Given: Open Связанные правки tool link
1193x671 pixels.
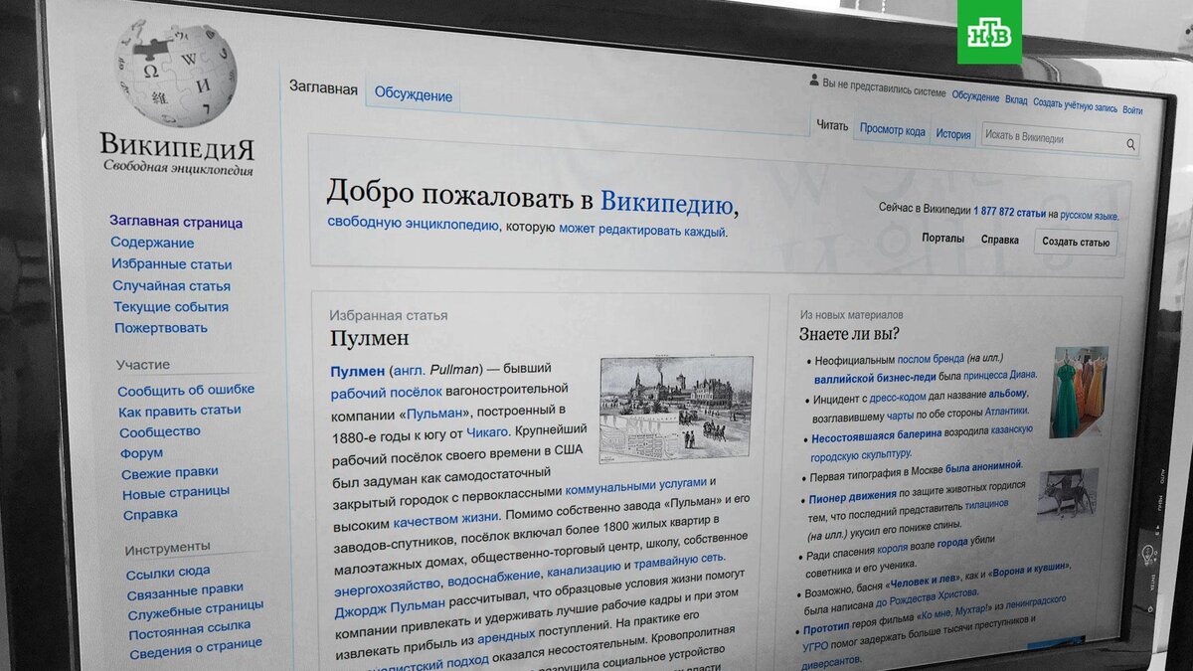Looking at the screenshot, I should pos(185,589).
